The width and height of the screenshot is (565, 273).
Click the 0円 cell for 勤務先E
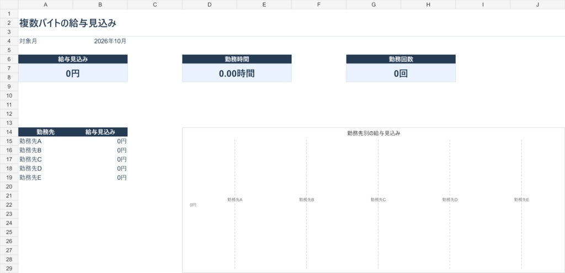click(100, 178)
